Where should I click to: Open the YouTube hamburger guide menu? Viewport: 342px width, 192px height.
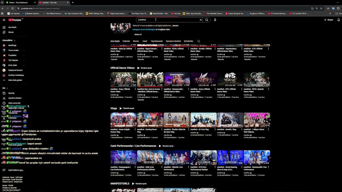click(x=4, y=20)
